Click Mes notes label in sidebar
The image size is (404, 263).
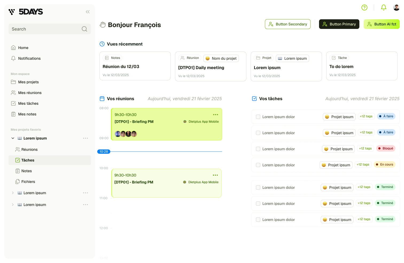[x=27, y=114]
